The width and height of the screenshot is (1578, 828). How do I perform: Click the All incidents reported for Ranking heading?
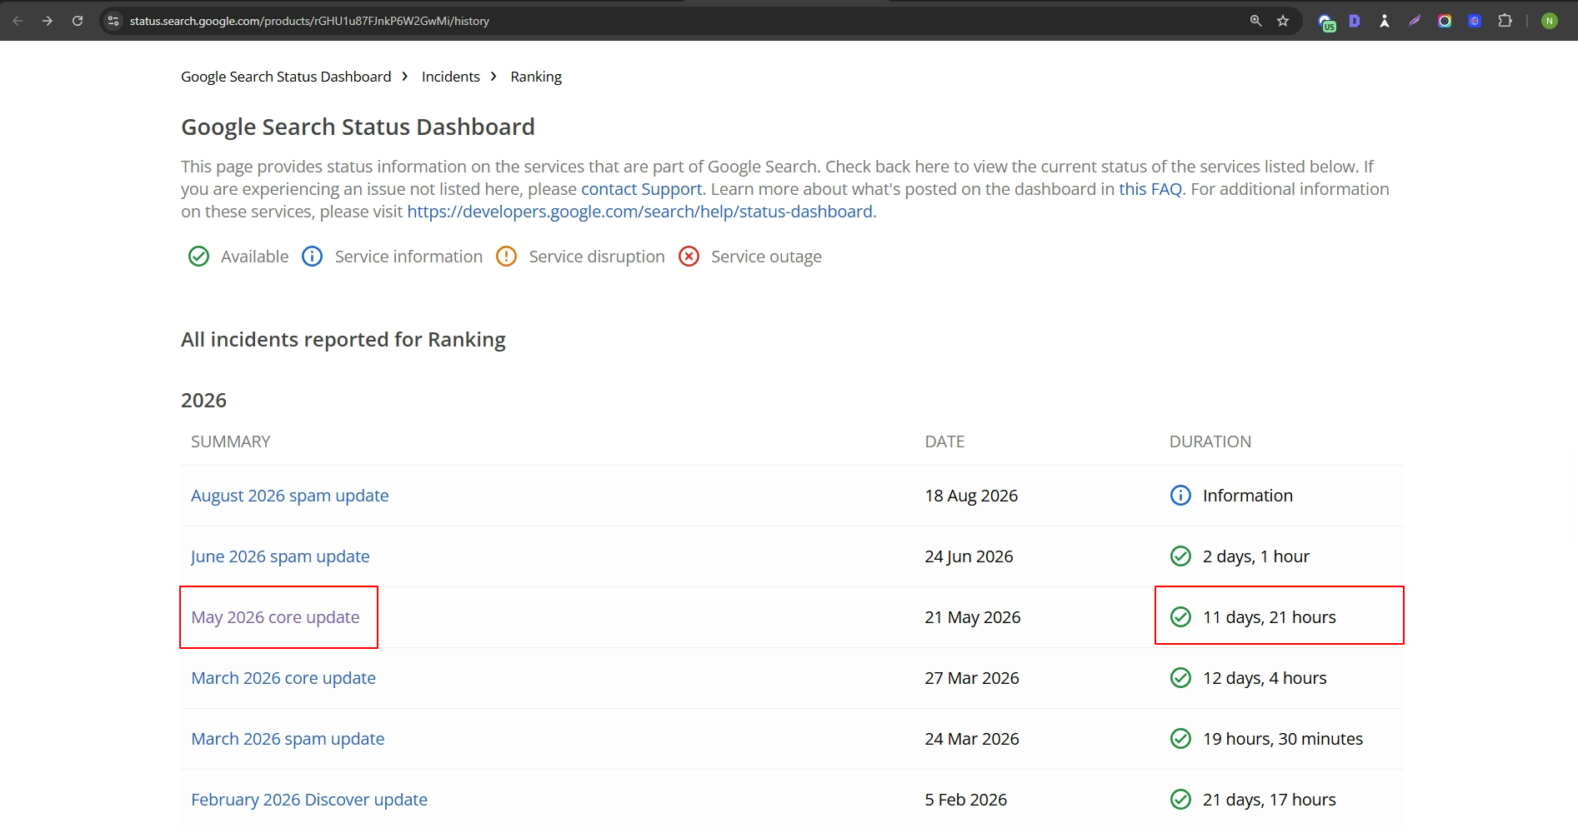pos(343,340)
